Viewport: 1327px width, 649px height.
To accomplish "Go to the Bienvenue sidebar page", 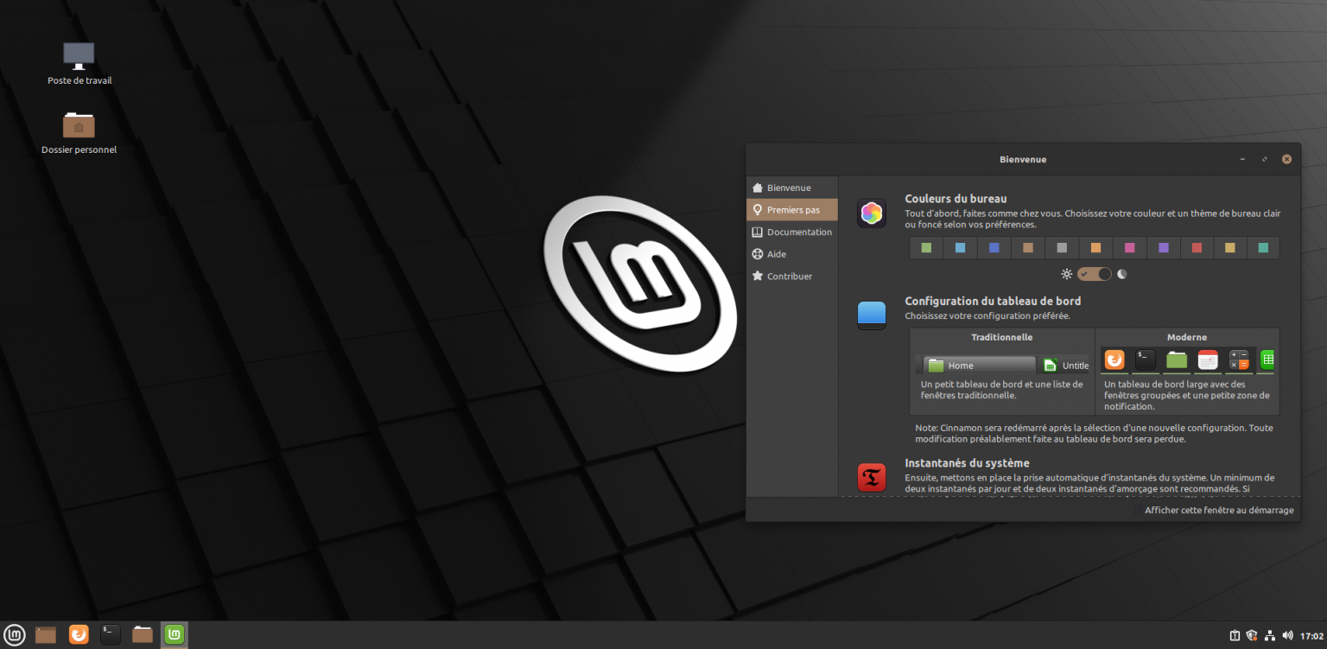I will pyautogui.click(x=791, y=188).
